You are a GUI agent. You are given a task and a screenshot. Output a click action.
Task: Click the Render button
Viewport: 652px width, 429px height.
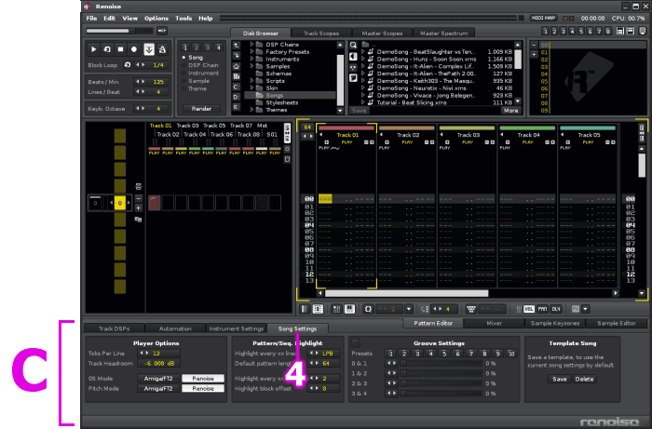coord(202,109)
